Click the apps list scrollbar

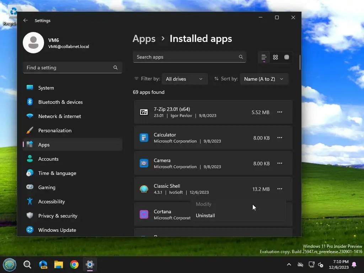300,62
